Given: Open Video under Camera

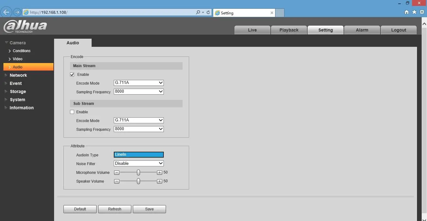Looking at the screenshot, I should tap(18, 59).
